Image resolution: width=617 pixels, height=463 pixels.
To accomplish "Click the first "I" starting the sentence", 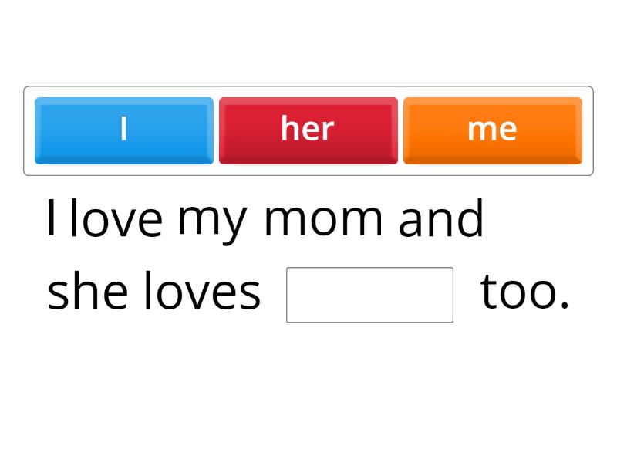I will coord(52,218).
